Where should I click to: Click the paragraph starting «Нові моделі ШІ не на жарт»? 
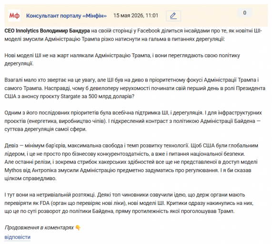[122, 60]
